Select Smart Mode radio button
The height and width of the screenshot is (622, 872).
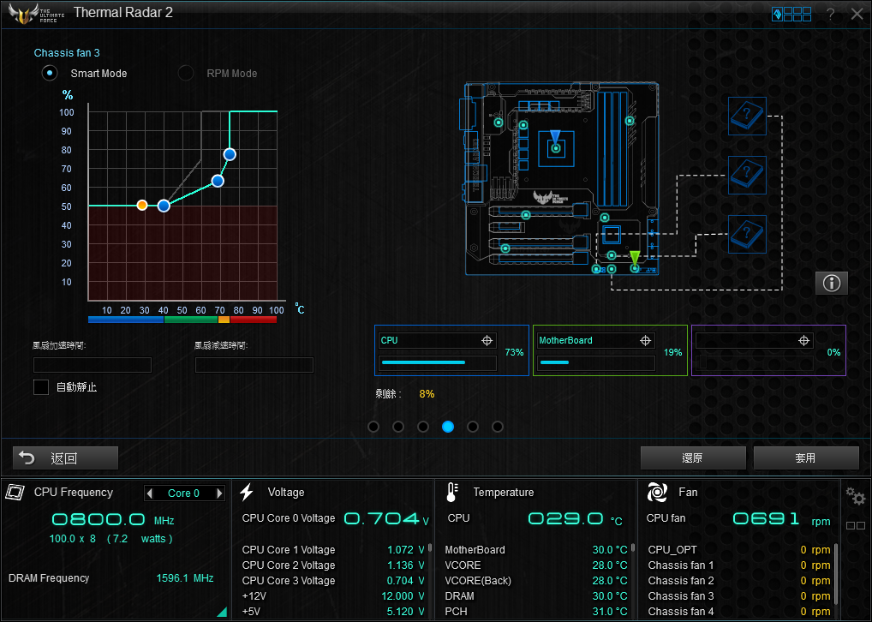click(50, 74)
